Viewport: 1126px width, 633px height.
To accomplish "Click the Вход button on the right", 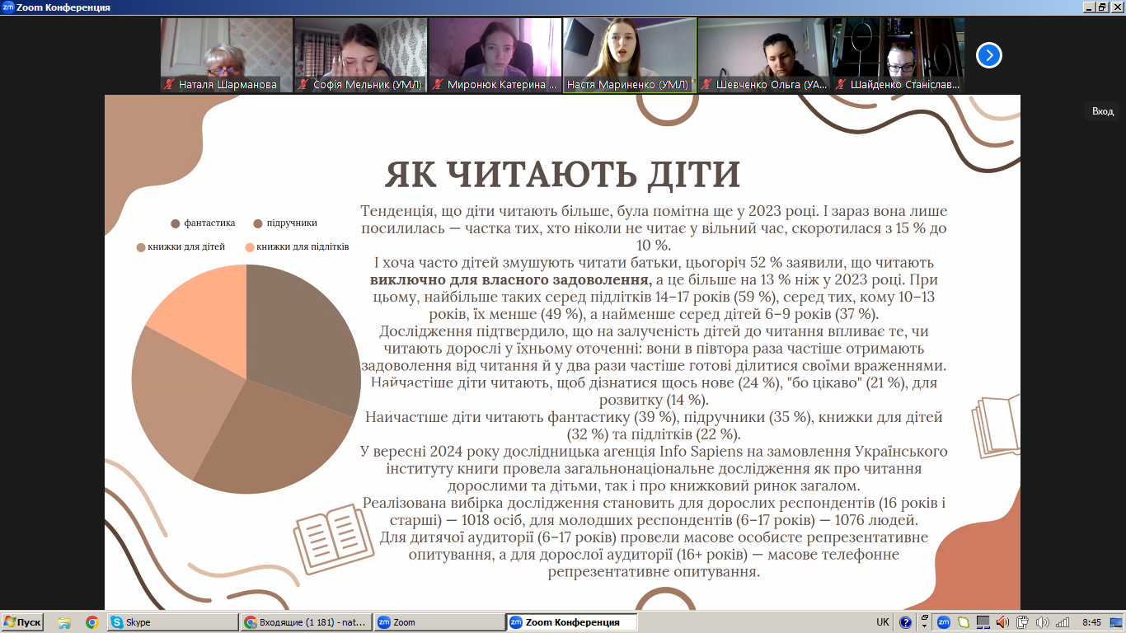I will [1102, 111].
